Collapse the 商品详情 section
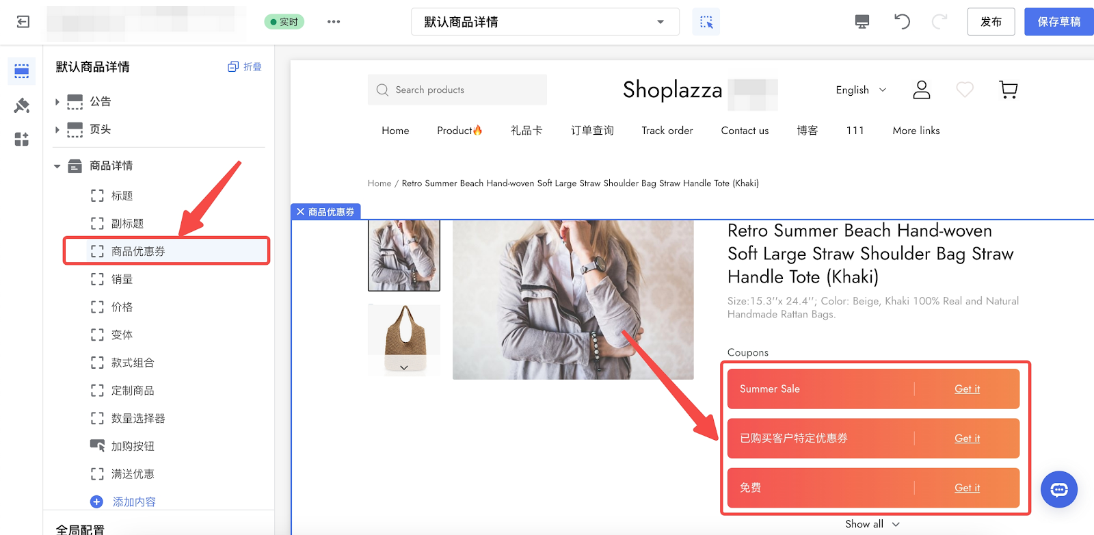 click(57, 166)
